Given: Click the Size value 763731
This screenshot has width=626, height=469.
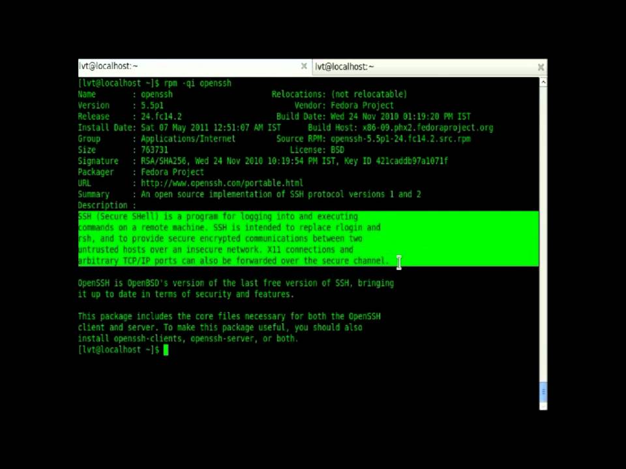Looking at the screenshot, I should 155,150.
